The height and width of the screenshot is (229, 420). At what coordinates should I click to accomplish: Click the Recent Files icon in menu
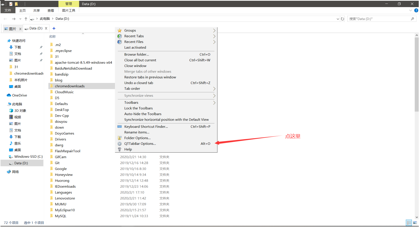point(120,42)
